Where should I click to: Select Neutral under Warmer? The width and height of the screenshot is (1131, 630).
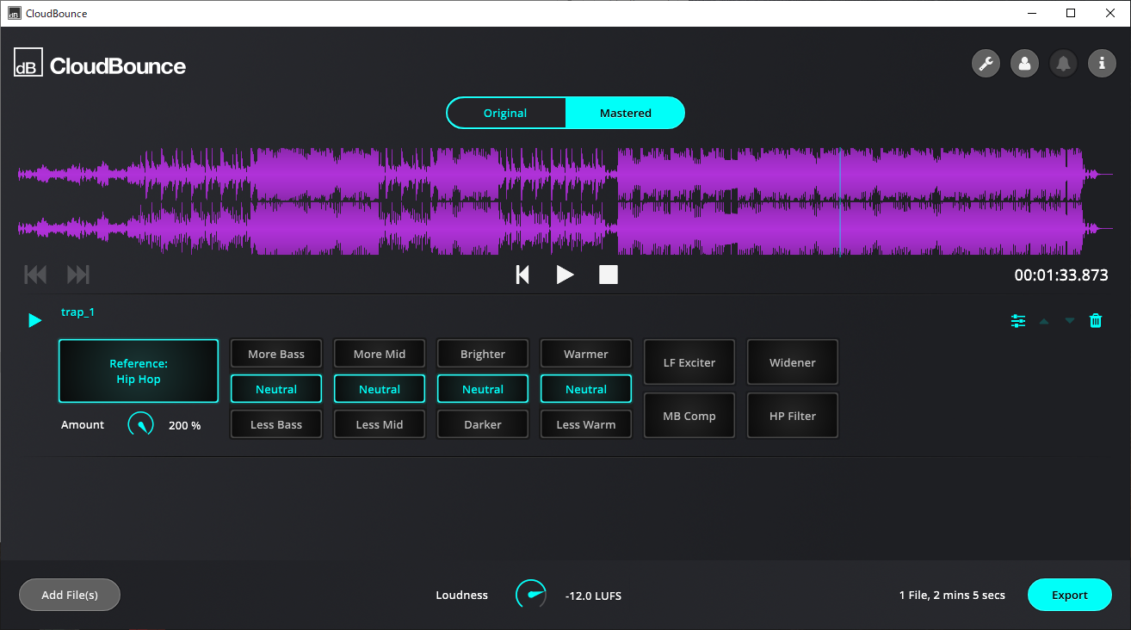coord(586,389)
